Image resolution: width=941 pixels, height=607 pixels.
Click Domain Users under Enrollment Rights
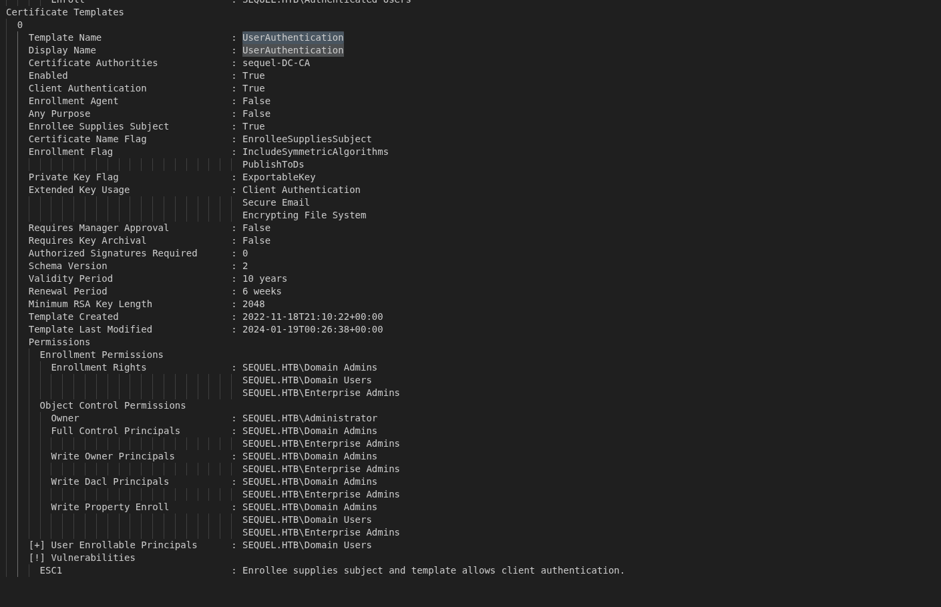tap(307, 380)
